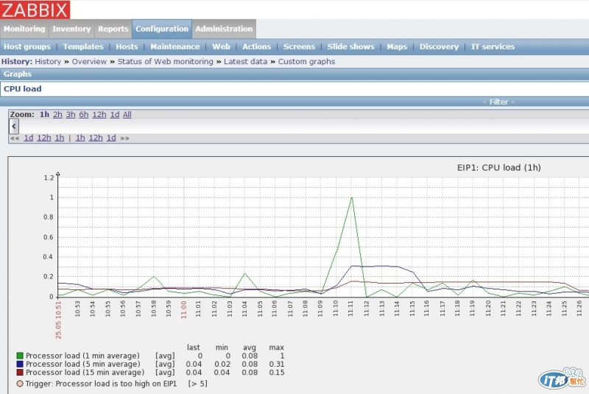Open the Reports tab

point(113,29)
